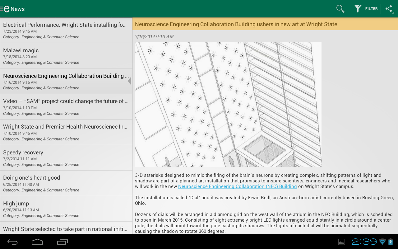Screen dimensions: 398x249
Task: Open the recent apps button
Action: [x=62, y=242]
